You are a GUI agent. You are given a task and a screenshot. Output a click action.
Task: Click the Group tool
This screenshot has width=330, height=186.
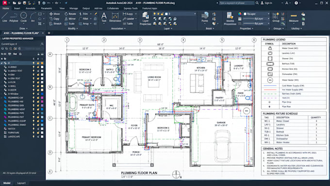(276, 17)
